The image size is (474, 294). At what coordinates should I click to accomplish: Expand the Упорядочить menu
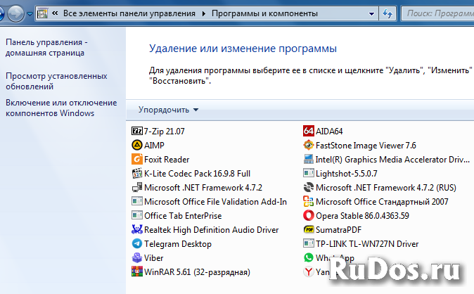(168, 110)
